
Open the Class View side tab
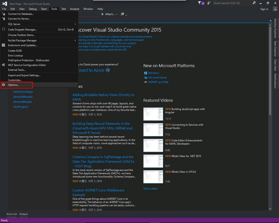point(275,65)
